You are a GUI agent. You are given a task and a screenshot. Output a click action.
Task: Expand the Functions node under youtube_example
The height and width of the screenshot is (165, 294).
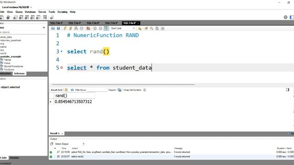click(x=9, y=70)
